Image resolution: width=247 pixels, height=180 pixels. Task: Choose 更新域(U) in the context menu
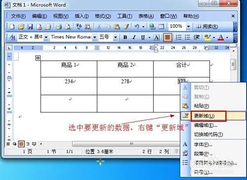[x=213, y=116]
